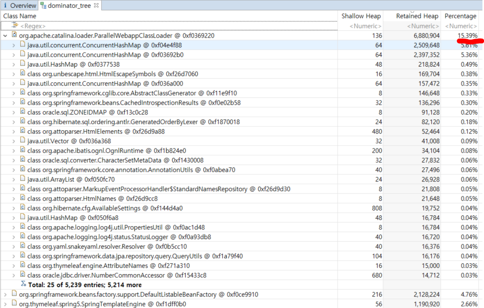
Task: Click icon of ConcurrentHashMap @ 0xf03692b0
Action: pos(22,54)
